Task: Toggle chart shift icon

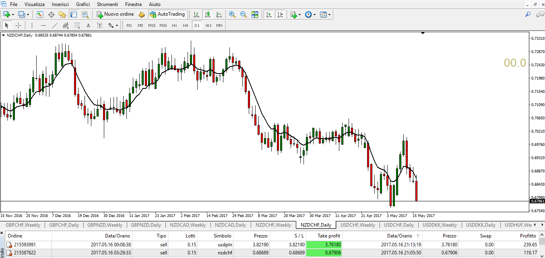Action: (280, 14)
